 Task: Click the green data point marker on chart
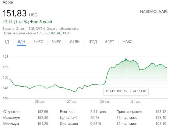click(x=126, y=60)
